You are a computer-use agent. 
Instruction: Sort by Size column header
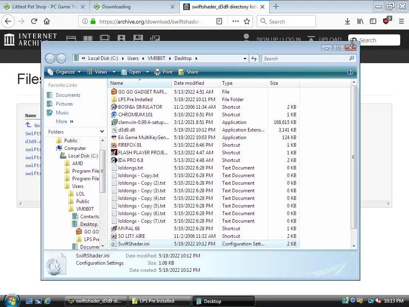click(x=284, y=83)
